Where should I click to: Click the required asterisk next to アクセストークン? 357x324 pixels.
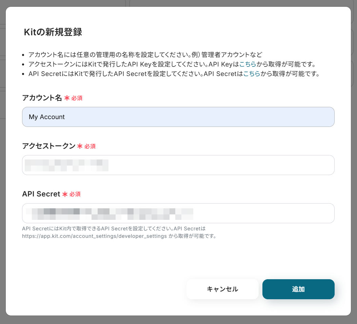pos(80,146)
